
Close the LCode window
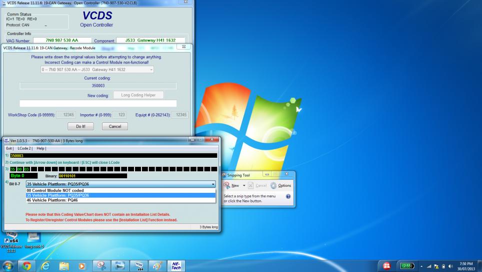pos(212,140)
